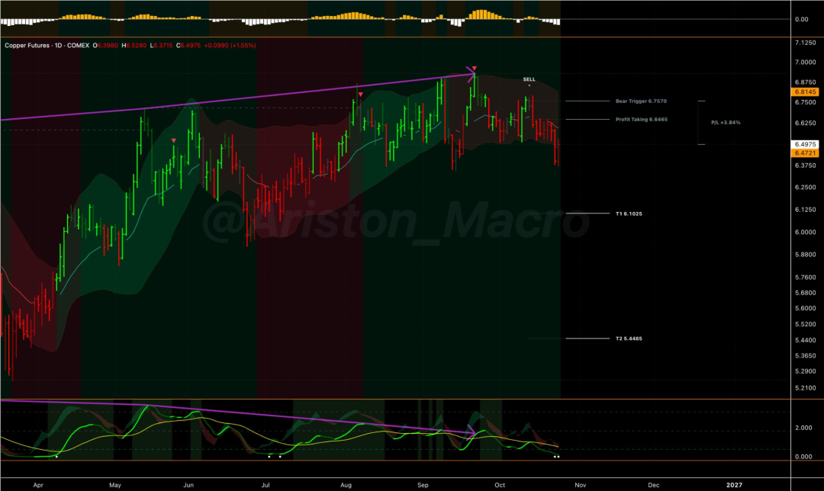Screen dimensions: 824x491
Task: Click Jun on the time axis
Action: click(188, 485)
